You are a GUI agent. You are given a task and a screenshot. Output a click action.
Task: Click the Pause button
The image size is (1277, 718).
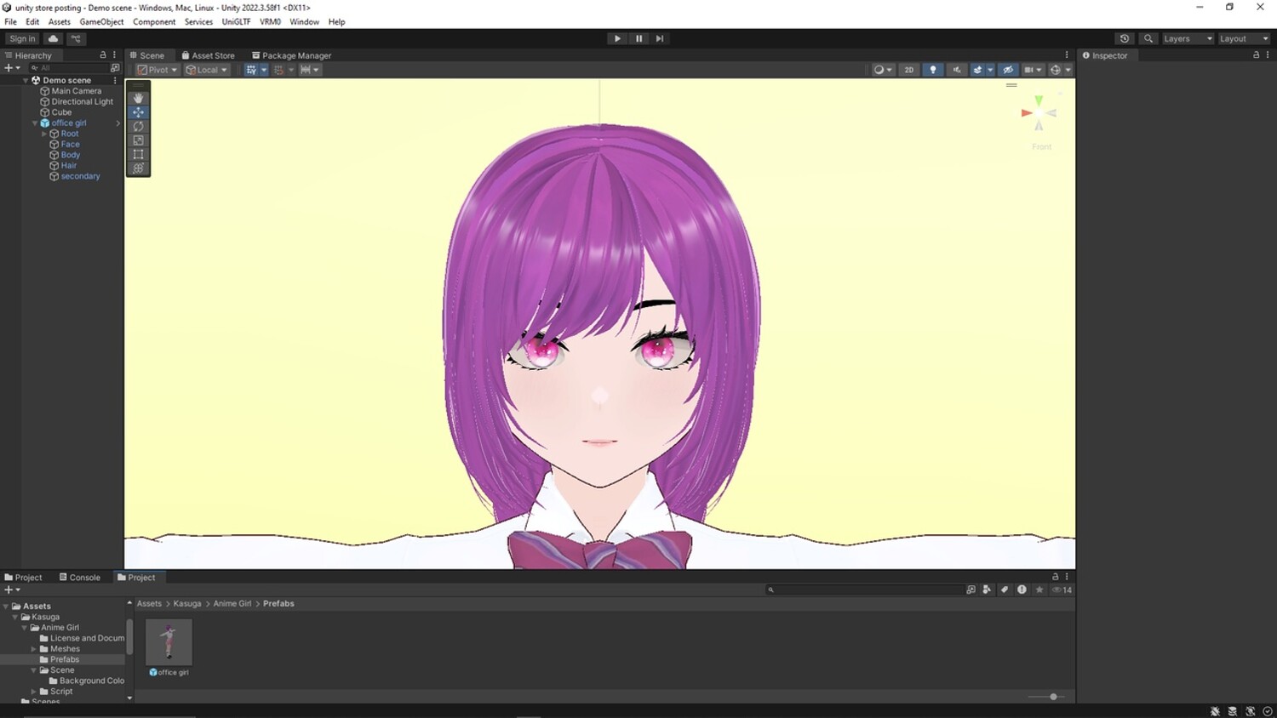[x=638, y=38]
